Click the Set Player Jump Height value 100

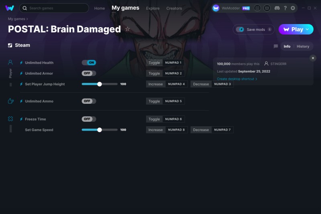[x=123, y=84]
